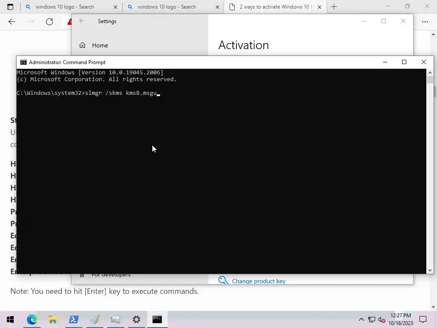
Task: Open Microsoft Edge from taskbar
Action: click(x=32, y=319)
